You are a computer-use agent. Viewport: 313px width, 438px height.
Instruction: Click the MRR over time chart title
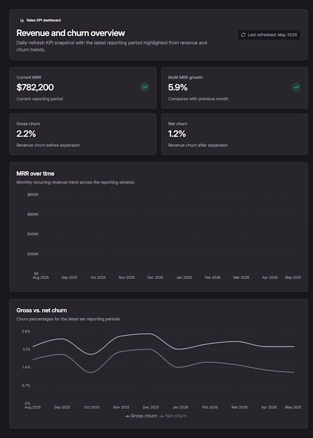35,173
